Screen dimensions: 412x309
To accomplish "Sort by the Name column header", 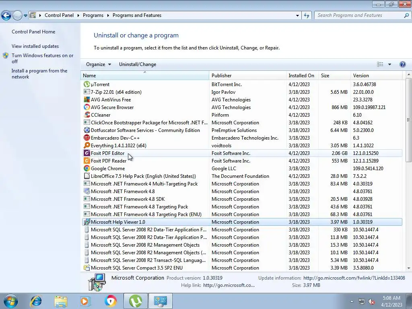I will [x=145, y=75].
